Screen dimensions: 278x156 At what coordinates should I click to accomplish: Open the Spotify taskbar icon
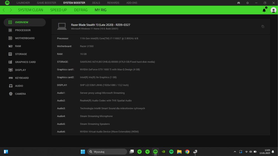tap(171, 152)
